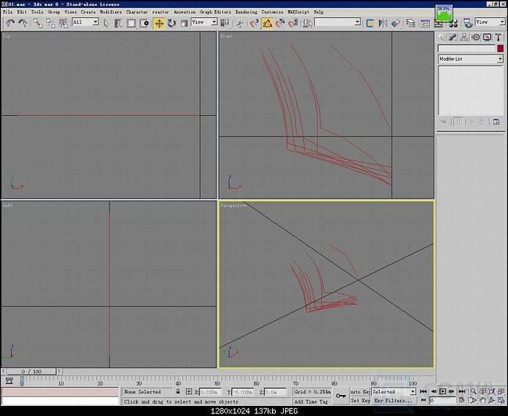
Task: Click the Named Selection Sets edit icon
Action: coord(307,23)
